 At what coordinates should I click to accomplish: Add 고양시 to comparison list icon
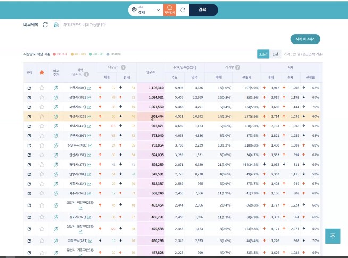[x=56, y=107]
